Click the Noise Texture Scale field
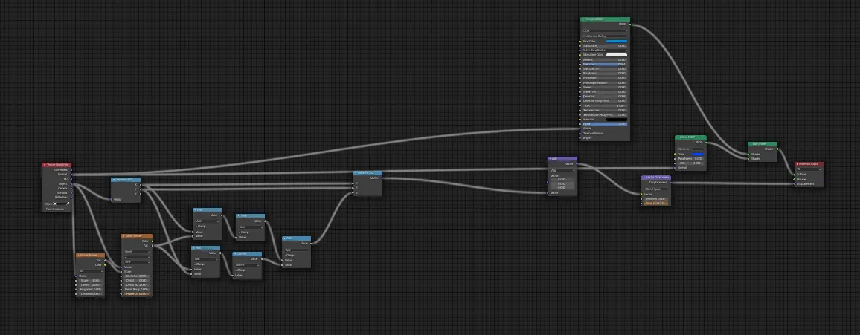Screen dimensions: 860x335 coord(90,280)
